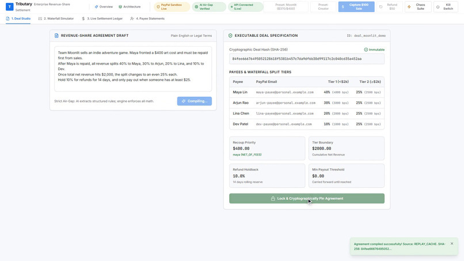464x261 pixels.
Task: Switch to 3. Live Settlement Ledger tab
Action: [102, 18]
